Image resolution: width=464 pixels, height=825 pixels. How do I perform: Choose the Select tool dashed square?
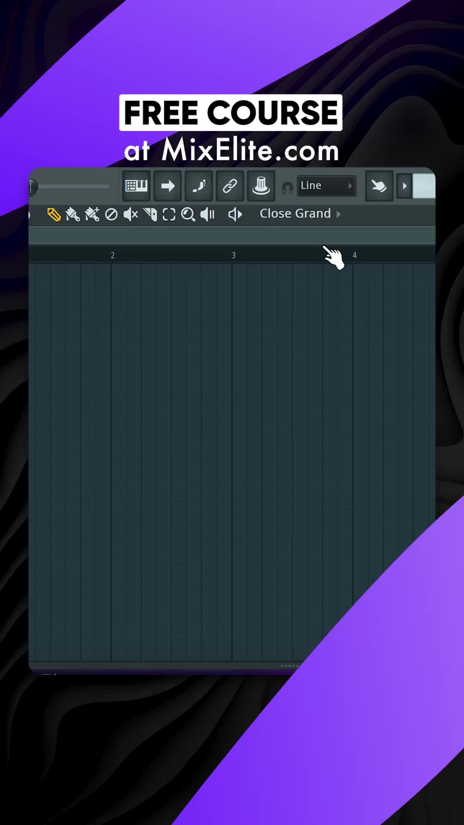click(169, 214)
